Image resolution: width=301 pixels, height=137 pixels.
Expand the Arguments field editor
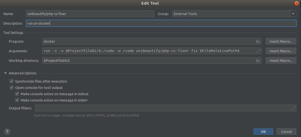coord(258,51)
